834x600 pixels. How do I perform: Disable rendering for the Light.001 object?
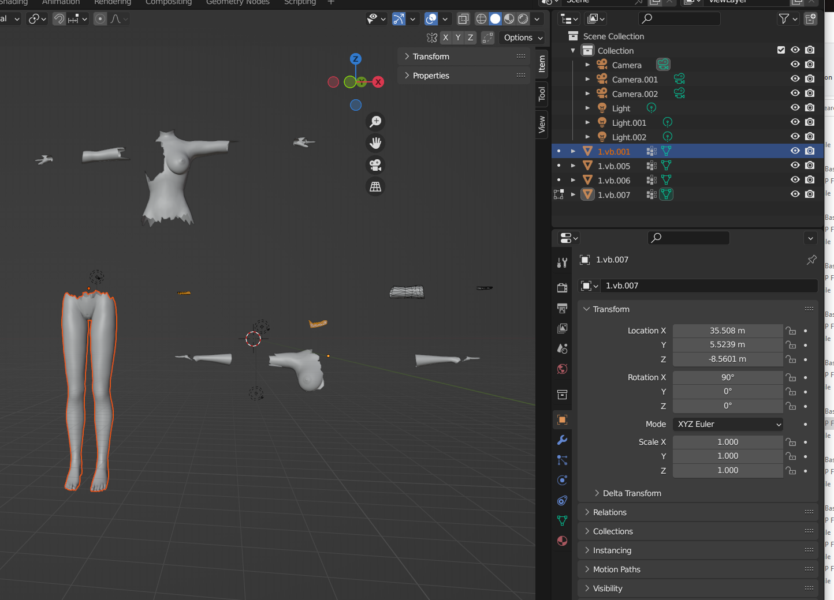810,122
